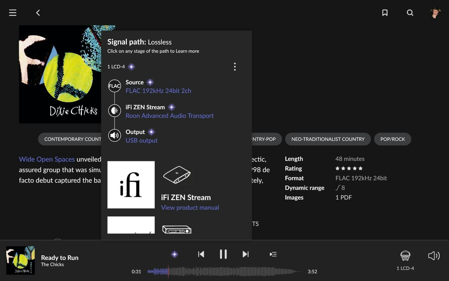Expand the USB output stage
The height and width of the screenshot is (281, 449).
pyautogui.click(x=141, y=140)
